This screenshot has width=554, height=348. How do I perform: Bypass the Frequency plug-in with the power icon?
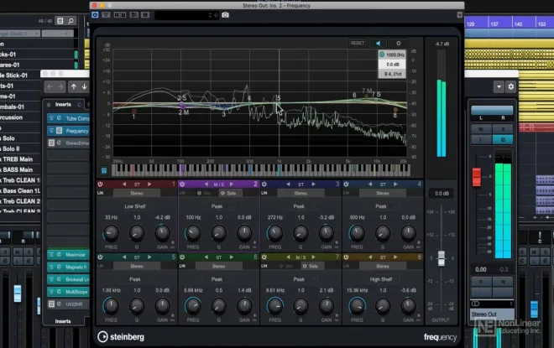(95, 15)
